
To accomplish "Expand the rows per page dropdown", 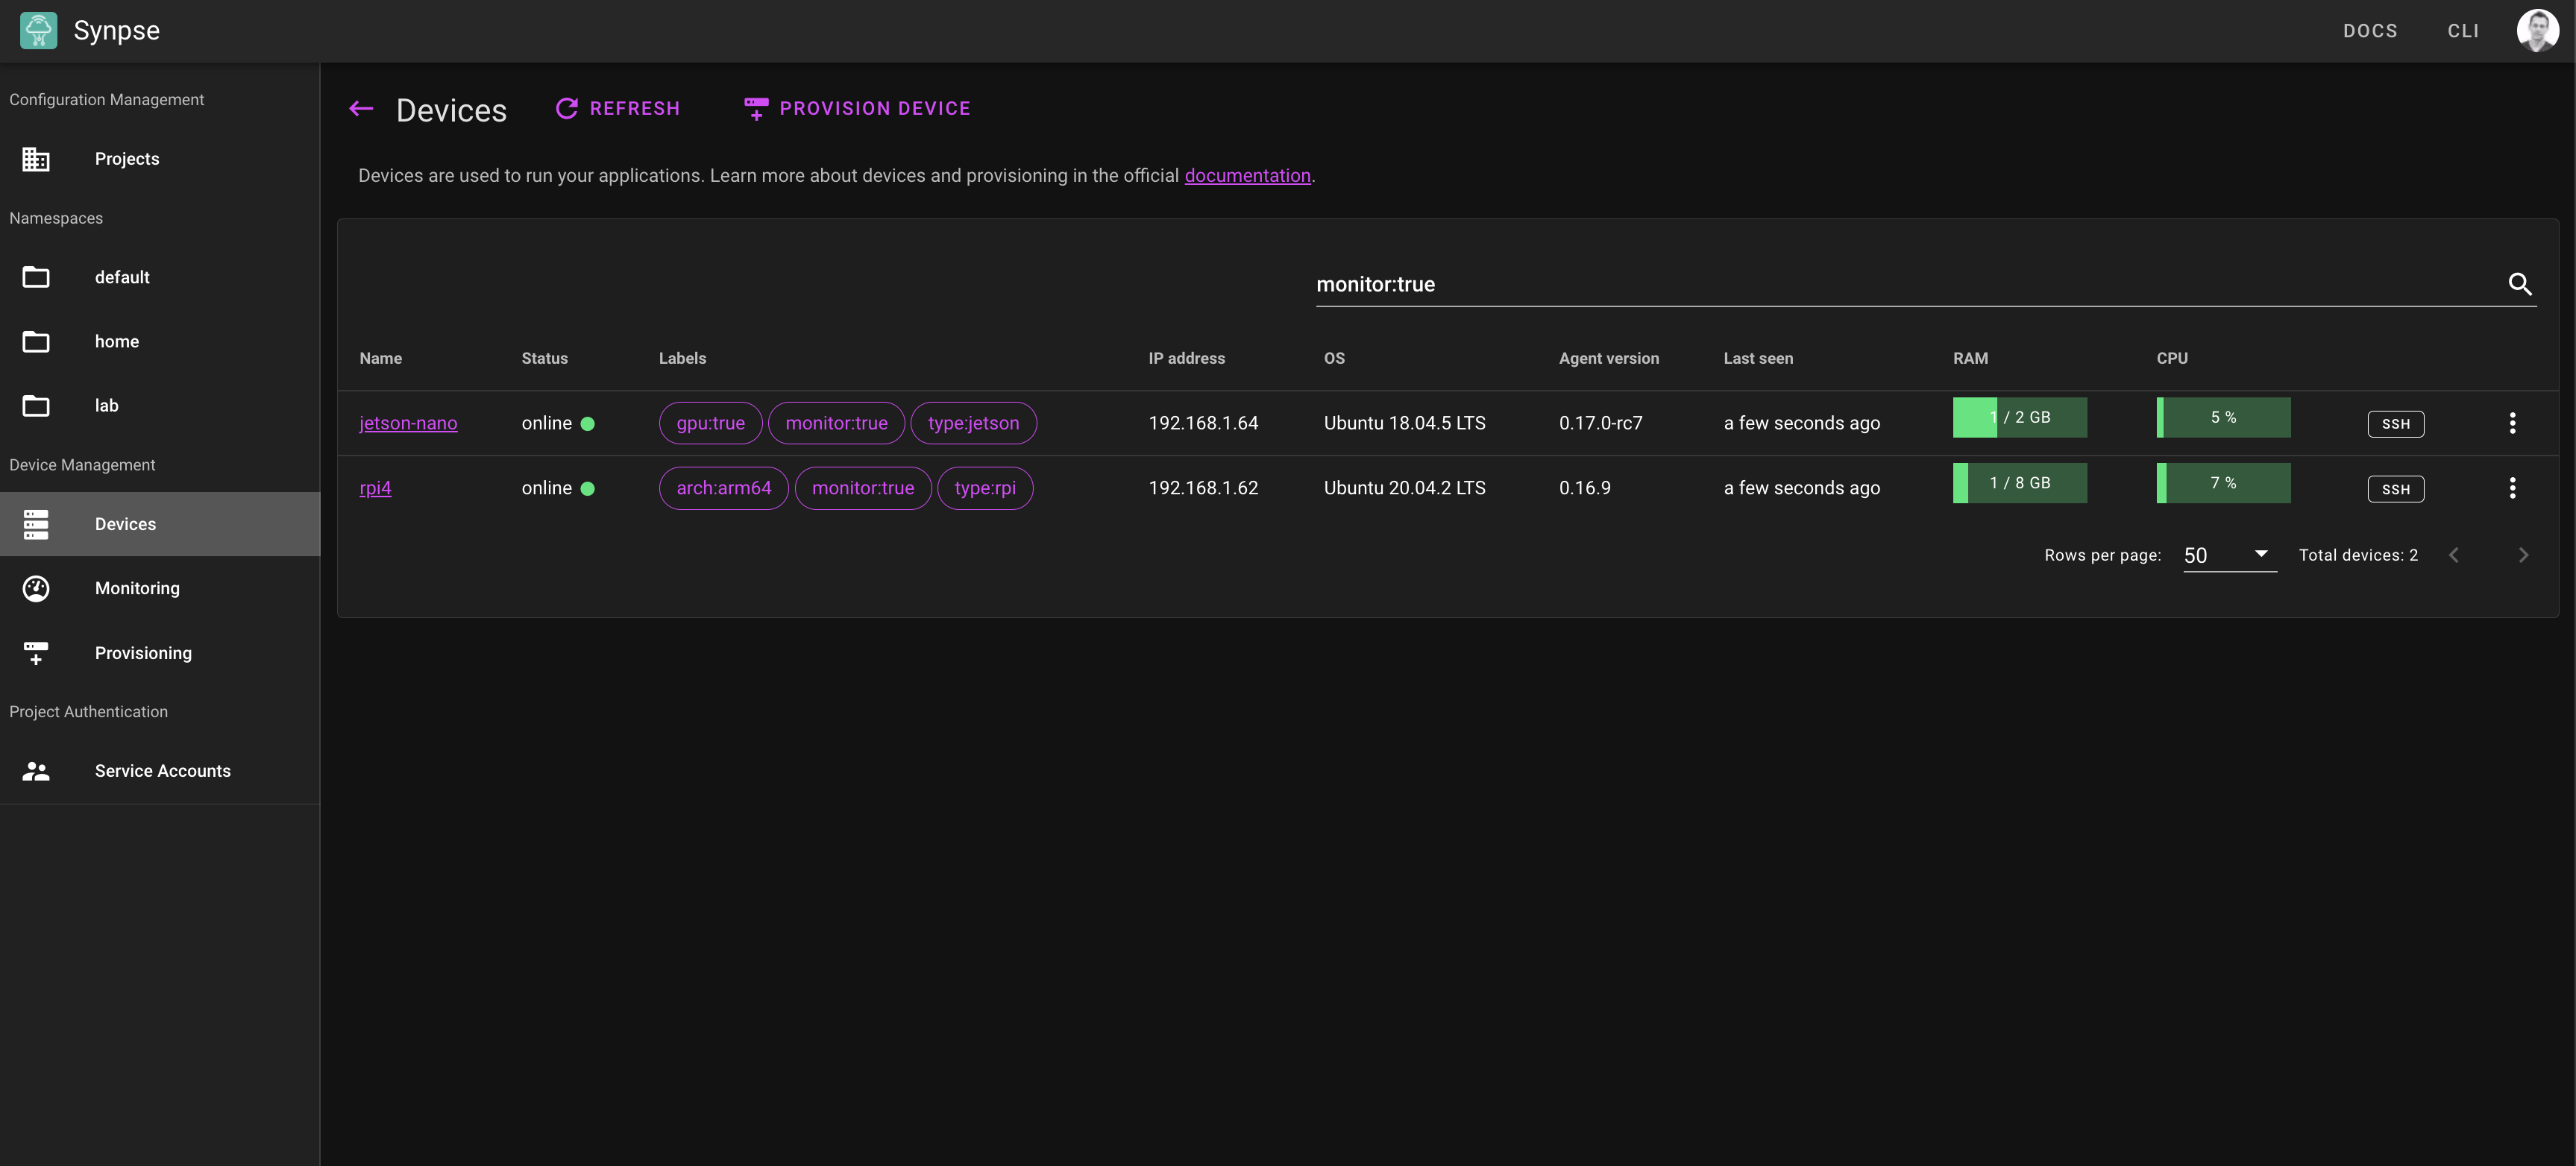I will [x=2229, y=555].
